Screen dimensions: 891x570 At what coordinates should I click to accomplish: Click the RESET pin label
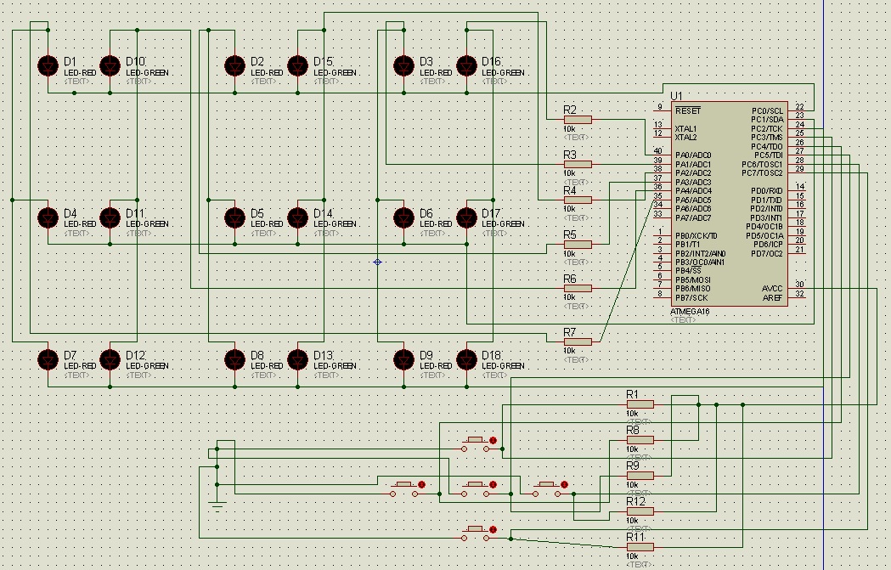point(688,110)
